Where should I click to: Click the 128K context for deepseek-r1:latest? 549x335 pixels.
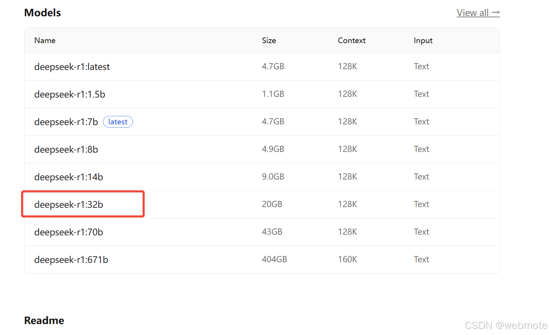click(347, 66)
